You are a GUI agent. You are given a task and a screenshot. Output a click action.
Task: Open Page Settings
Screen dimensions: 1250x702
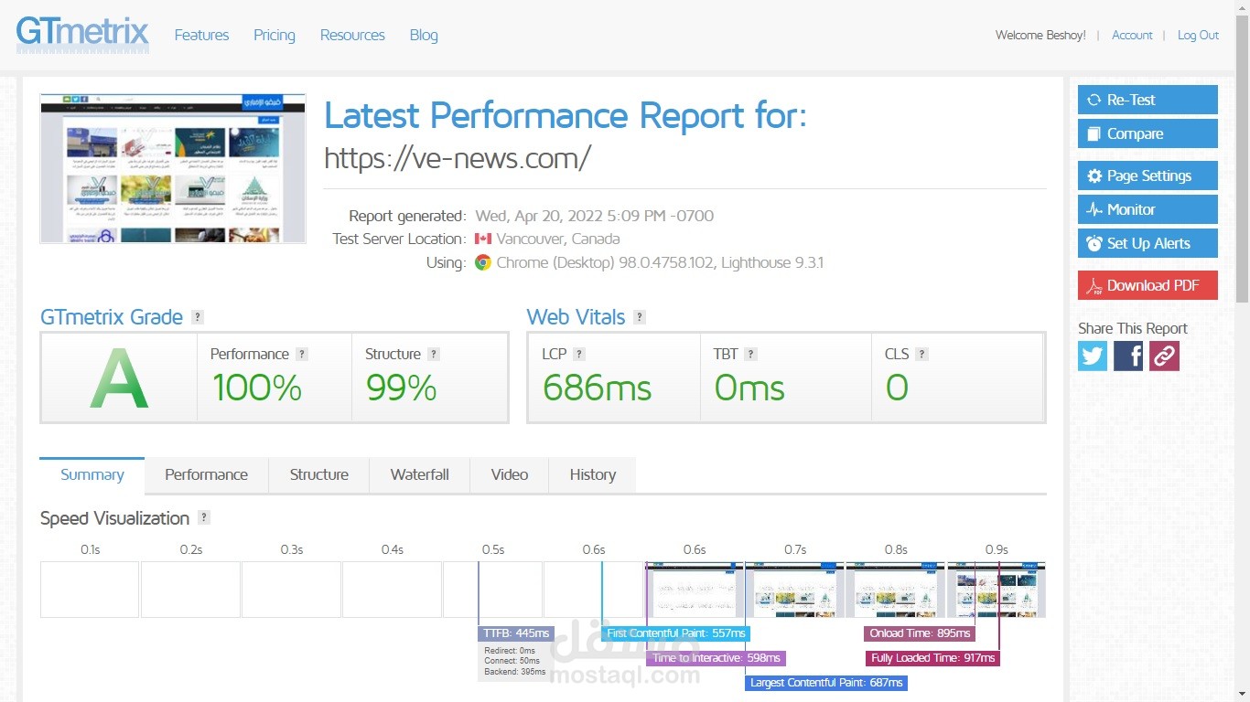click(x=1148, y=175)
